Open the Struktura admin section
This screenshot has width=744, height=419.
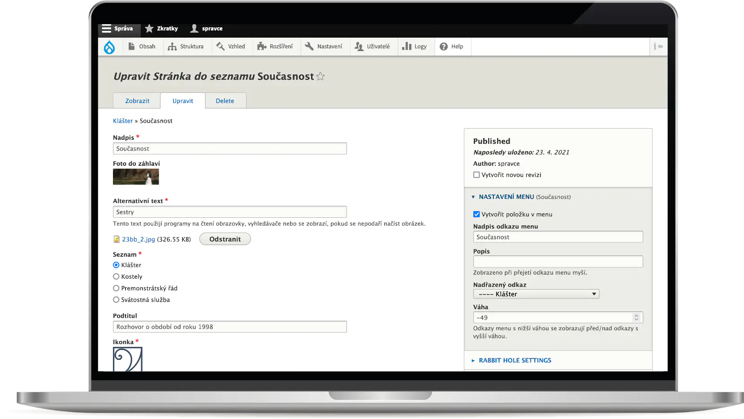(x=186, y=47)
